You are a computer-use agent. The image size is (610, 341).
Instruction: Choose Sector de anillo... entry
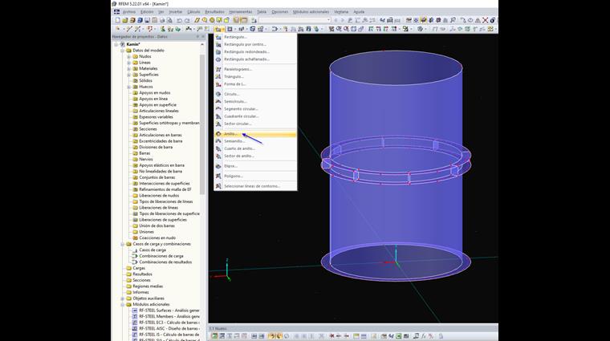click(255, 156)
